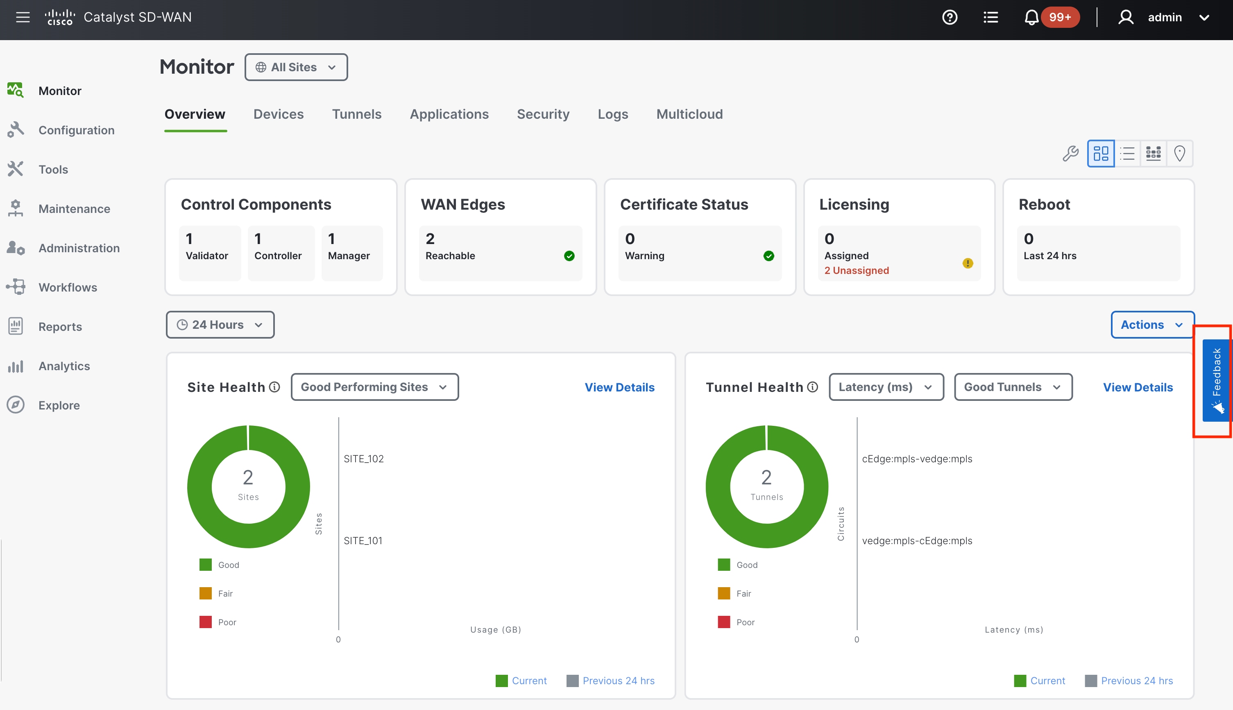
Task: Toggle Current series in Tunnel Health legend
Action: pyautogui.click(x=1039, y=680)
